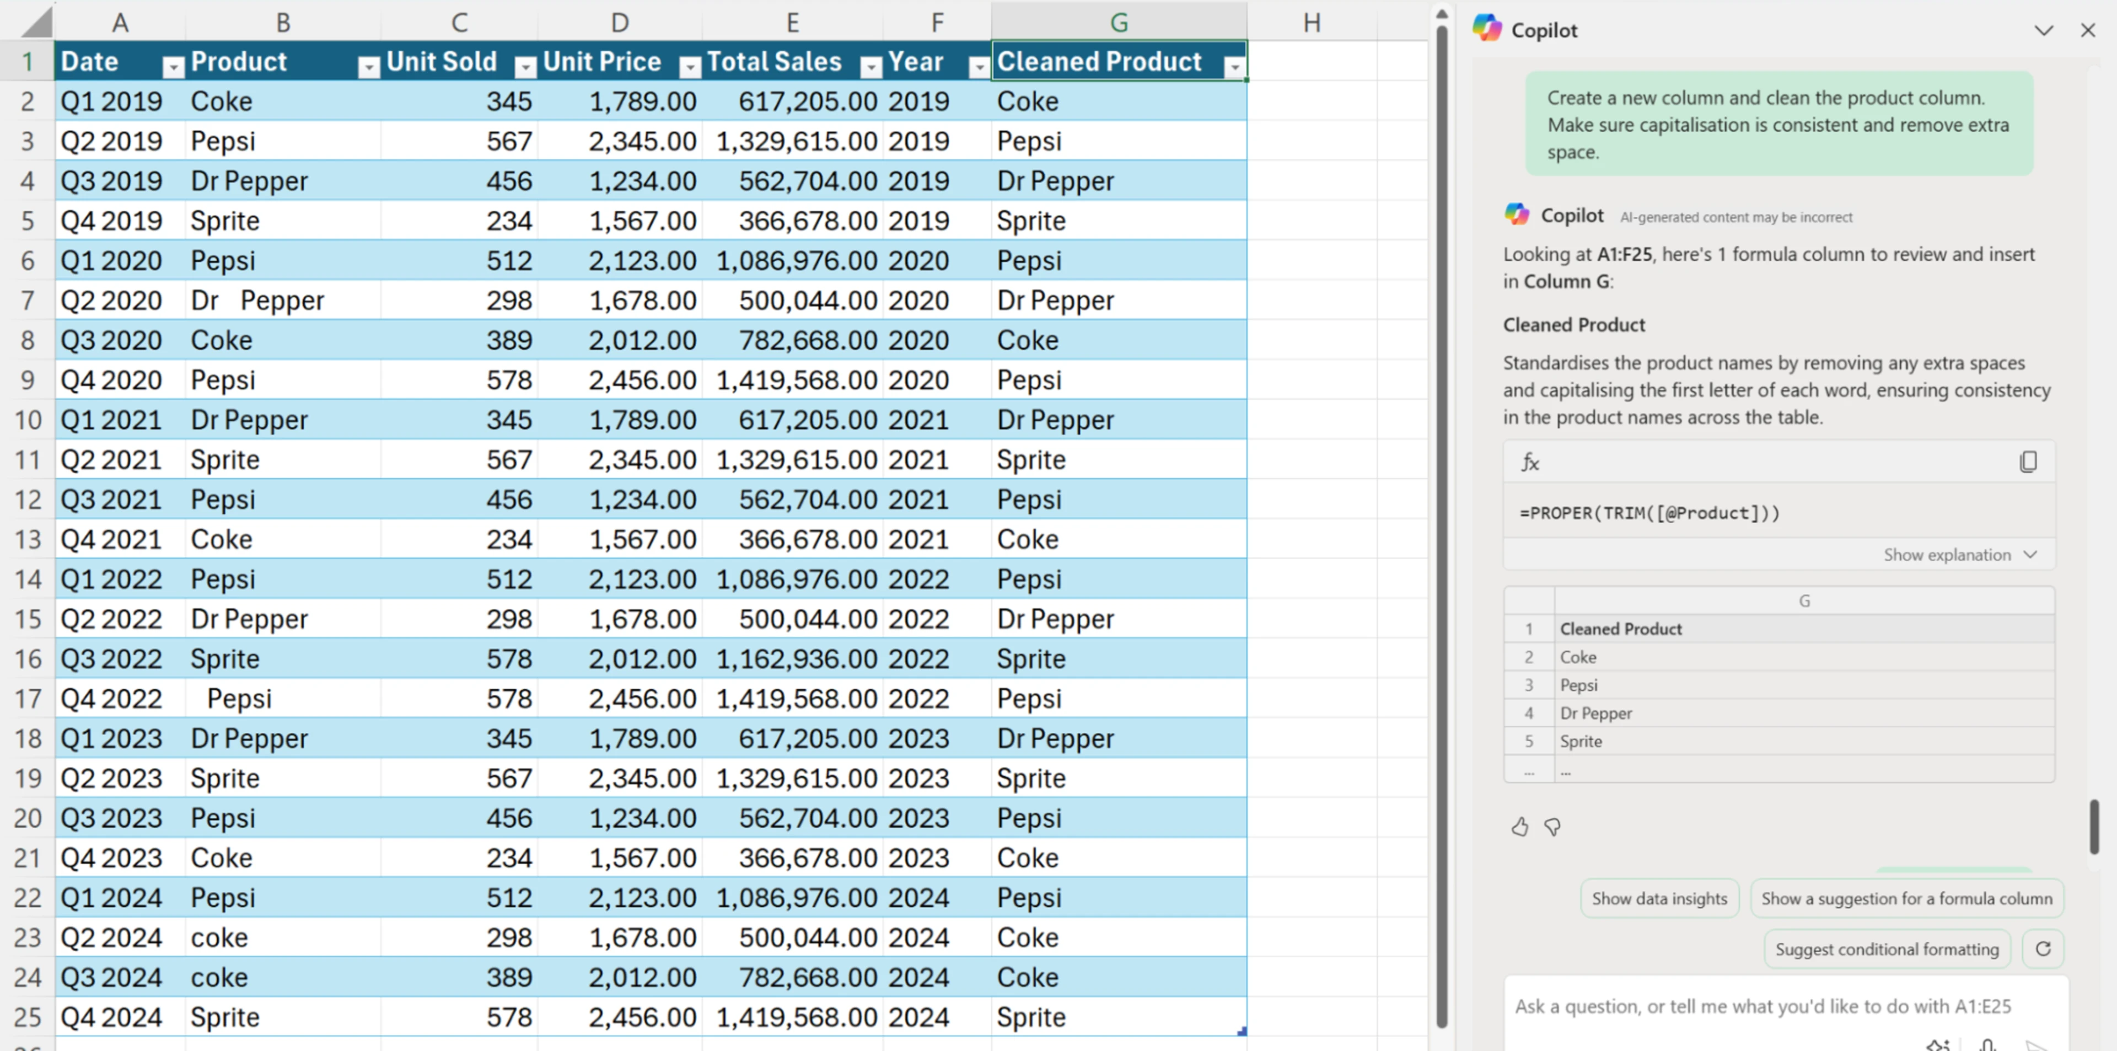Open the Year column filter dropdown
The width and height of the screenshot is (2117, 1051).
979,67
